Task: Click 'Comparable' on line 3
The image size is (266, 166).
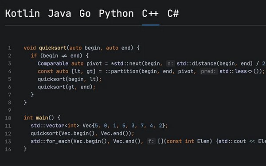Action: coord(53,63)
